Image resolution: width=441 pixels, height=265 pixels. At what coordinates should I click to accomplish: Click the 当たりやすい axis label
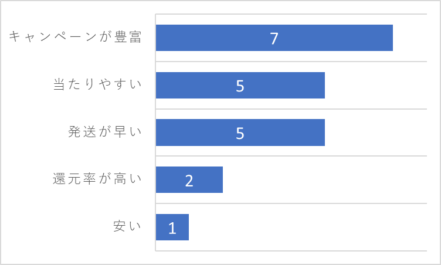point(97,84)
